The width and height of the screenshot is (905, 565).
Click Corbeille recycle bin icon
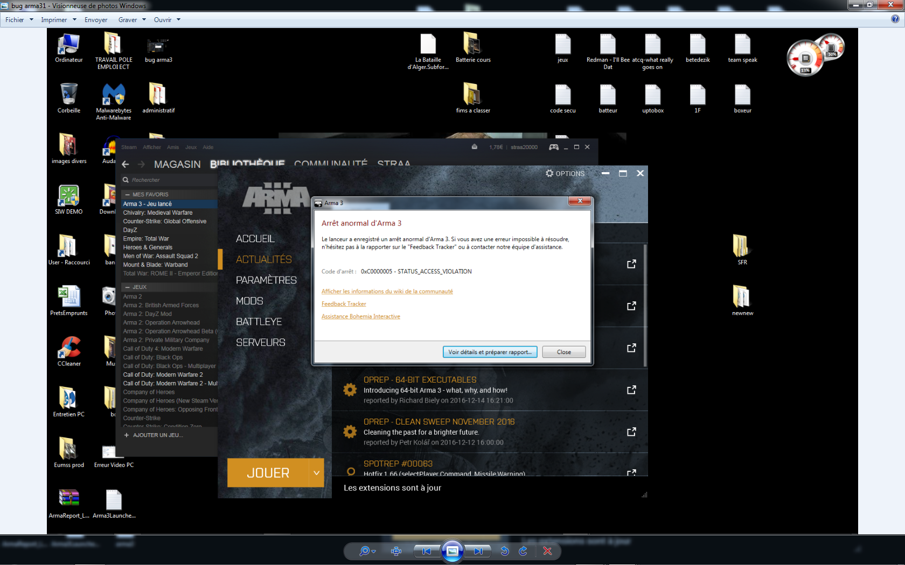click(x=69, y=98)
